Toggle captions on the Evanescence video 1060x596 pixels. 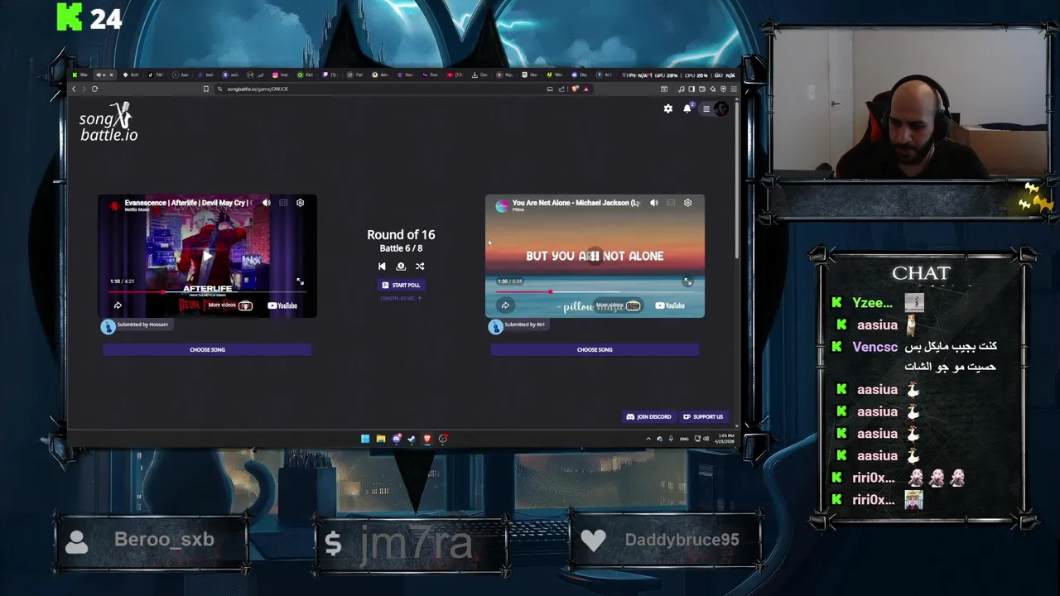[283, 203]
